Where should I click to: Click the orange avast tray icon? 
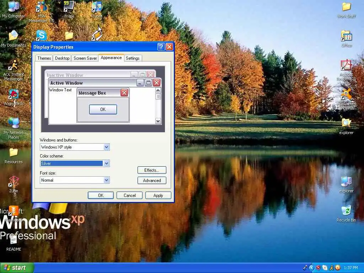(338, 268)
